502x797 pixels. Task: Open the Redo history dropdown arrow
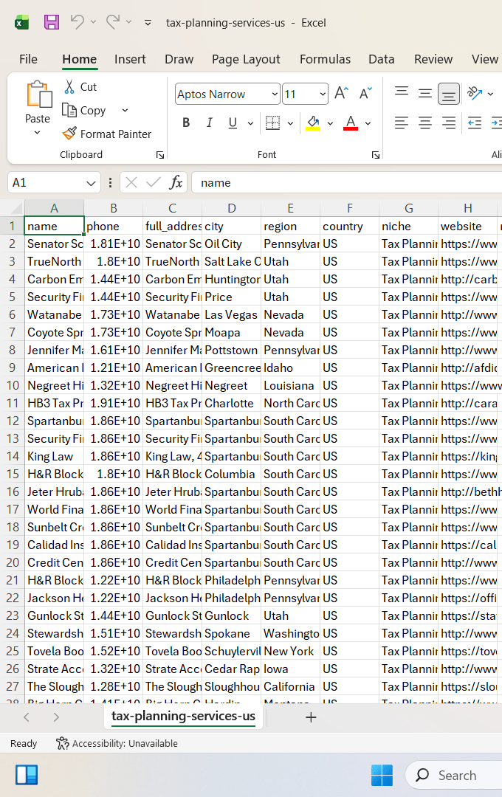128,22
